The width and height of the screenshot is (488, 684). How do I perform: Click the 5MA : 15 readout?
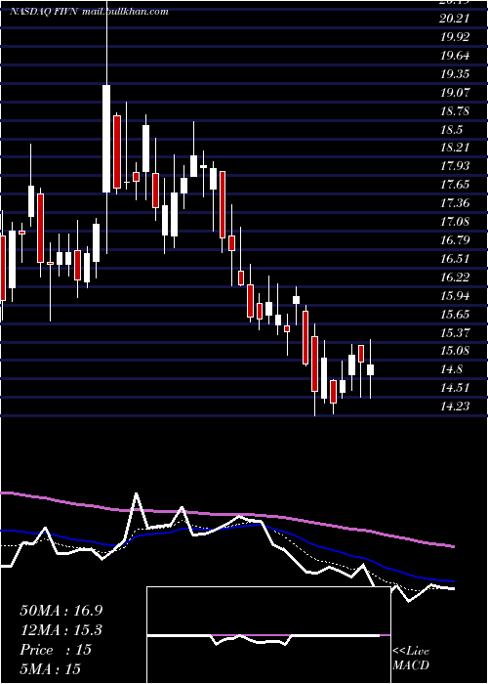click(51, 669)
